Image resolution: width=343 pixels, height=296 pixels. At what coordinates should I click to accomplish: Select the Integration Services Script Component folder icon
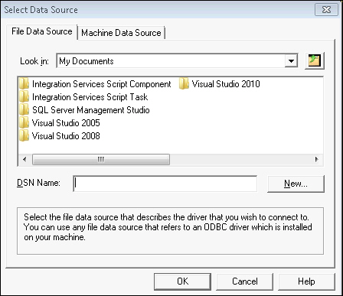[x=24, y=84]
